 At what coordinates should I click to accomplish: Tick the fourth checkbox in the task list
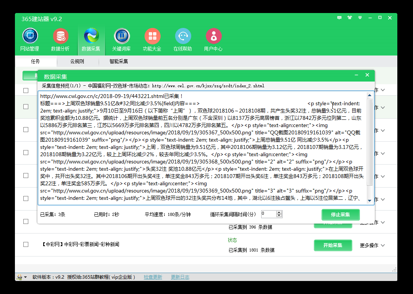pos(26,152)
